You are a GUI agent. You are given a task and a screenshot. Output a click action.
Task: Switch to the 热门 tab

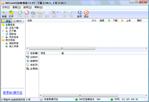point(17,21)
